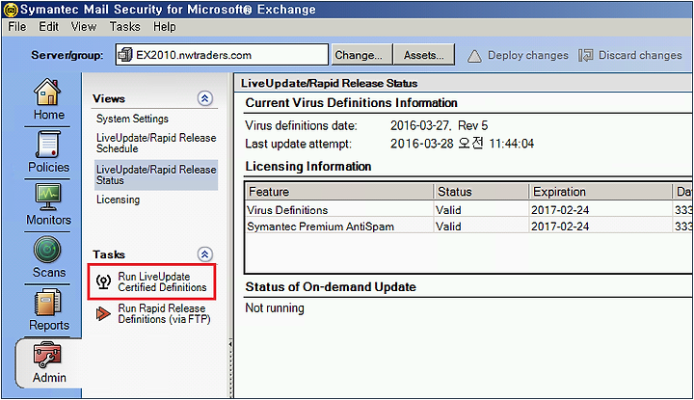Viewport: 694px width, 400px height.
Task: Open the Tasks menu
Action: (125, 27)
